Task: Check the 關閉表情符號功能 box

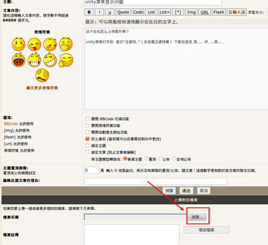Action: (x=87, y=126)
